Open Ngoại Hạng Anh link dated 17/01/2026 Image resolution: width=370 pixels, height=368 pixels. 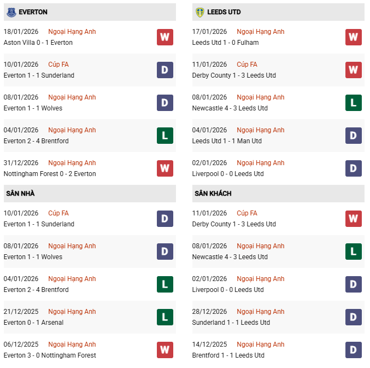(260, 32)
